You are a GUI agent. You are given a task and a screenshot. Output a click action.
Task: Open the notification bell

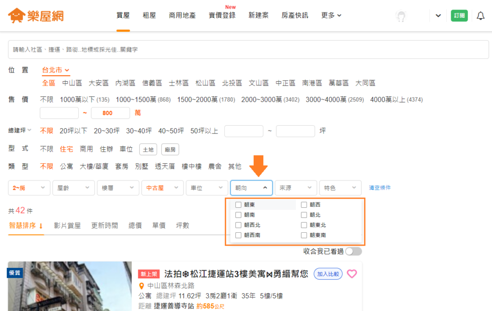(x=480, y=16)
